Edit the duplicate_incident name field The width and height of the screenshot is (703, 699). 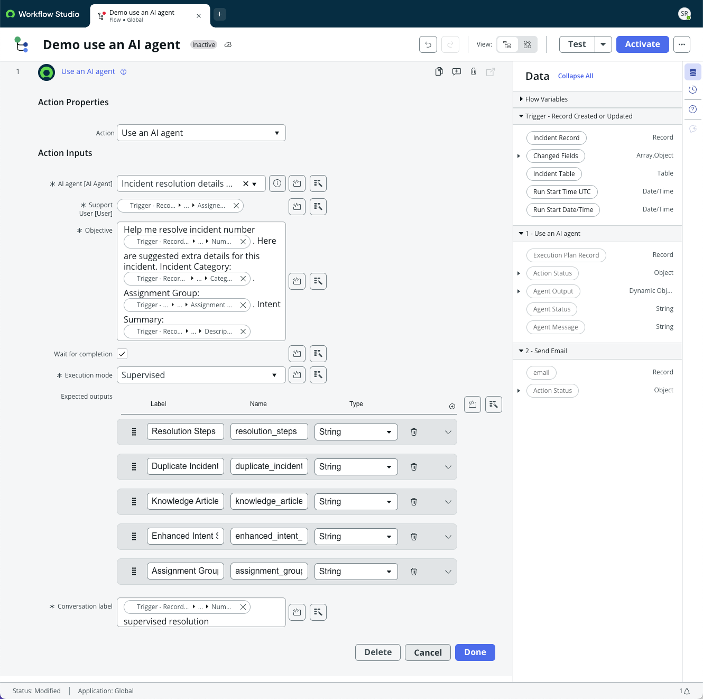(x=269, y=466)
